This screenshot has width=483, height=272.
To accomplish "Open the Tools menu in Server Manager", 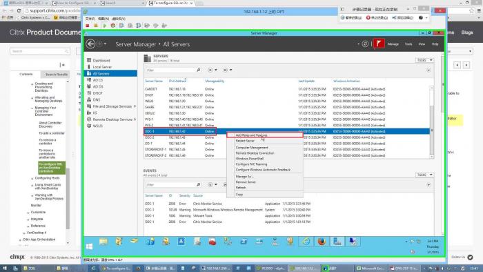I will click(408, 44).
